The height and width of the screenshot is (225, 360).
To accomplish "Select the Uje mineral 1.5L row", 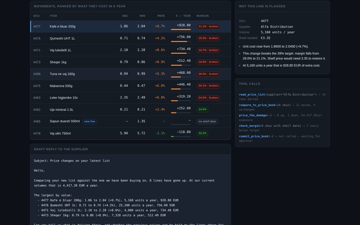I will pyautogui.click(x=130, y=109).
